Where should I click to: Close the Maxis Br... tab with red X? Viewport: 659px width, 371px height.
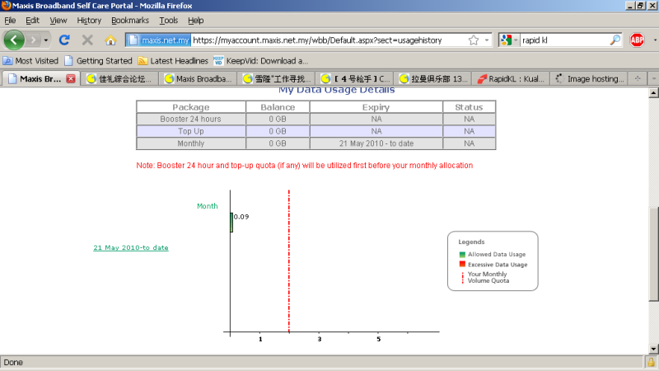click(71, 78)
